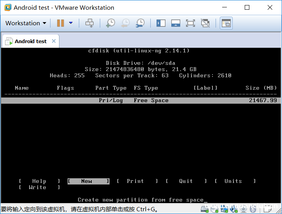Screen dimensions: 282x214
Task: Select the Units option in cfdisk
Action: [235, 181]
